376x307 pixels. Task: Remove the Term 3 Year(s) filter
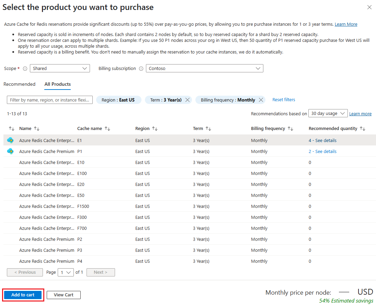[187, 99]
